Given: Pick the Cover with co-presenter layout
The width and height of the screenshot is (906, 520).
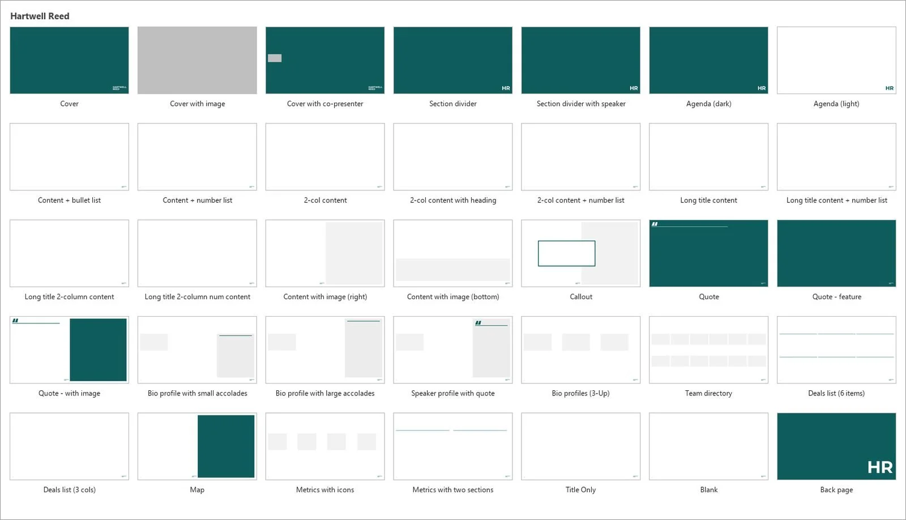Looking at the screenshot, I should pyautogui.click(x=325, y=60).
